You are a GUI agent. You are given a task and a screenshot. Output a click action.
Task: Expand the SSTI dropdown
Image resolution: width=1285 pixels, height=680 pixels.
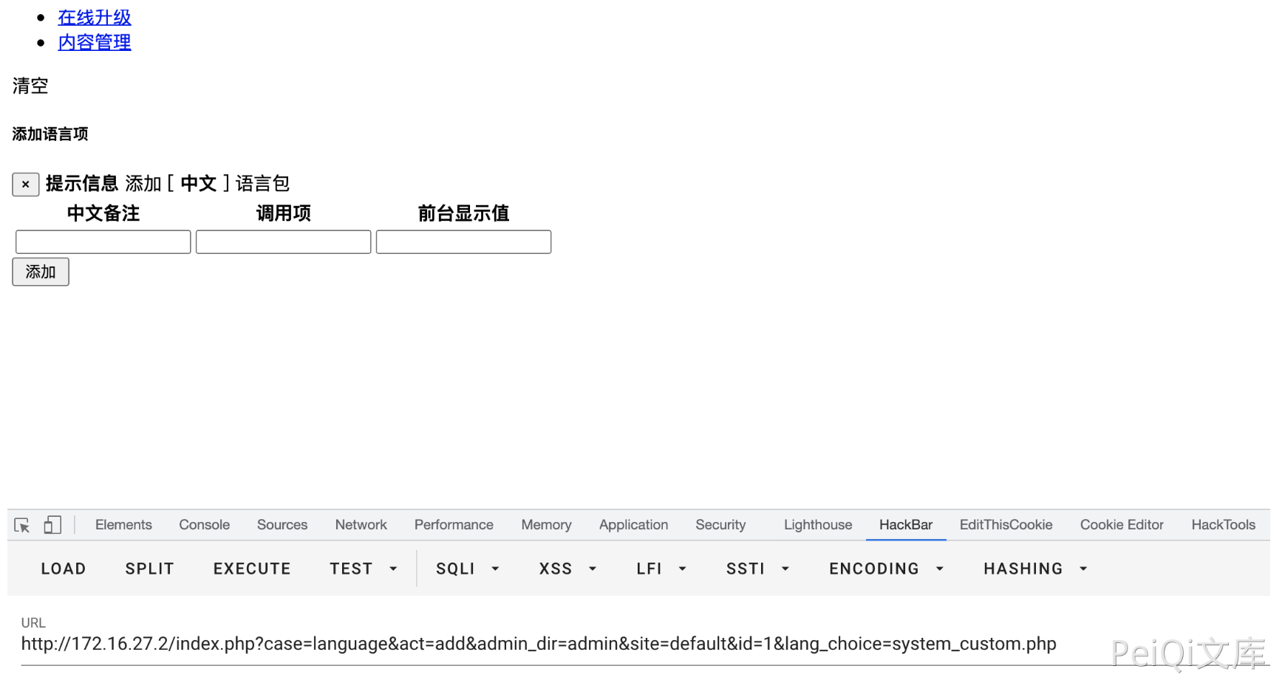[x=757, y=569]
